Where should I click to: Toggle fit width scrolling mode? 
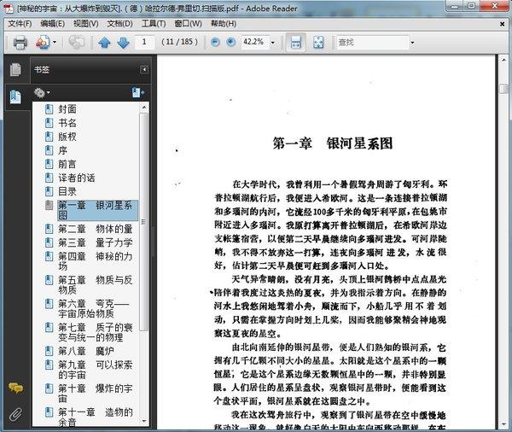point(296,43)
